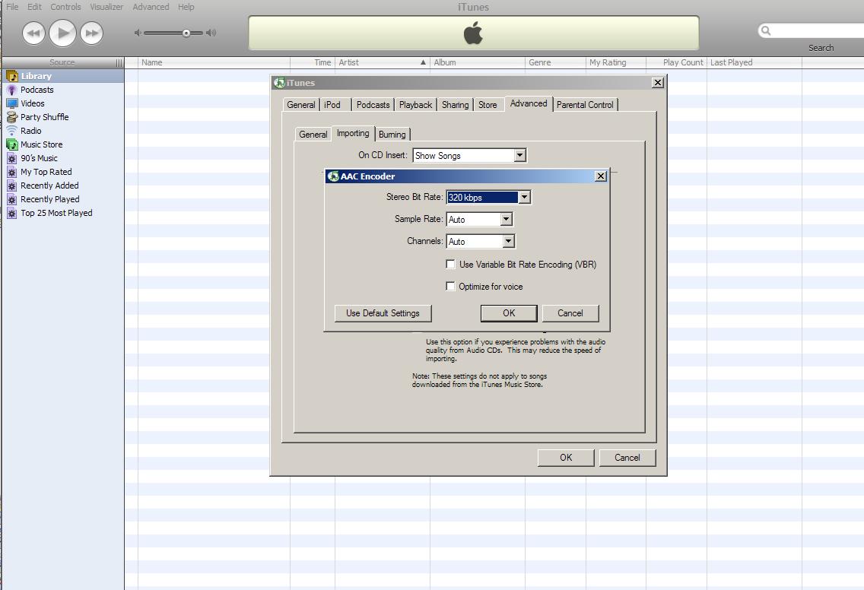Viewport: 864px width, 590px height.
Task: Open the Stereo Bit Rate dropdown
Action: coord(525,197)
